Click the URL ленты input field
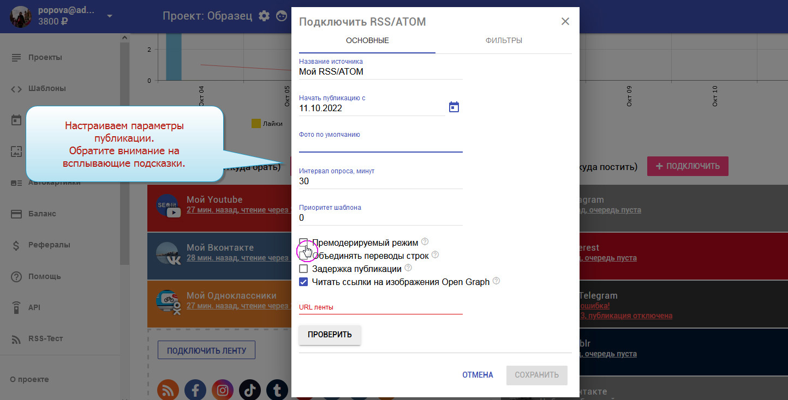The width and height of the screenshot is (788, 400). 380,307
